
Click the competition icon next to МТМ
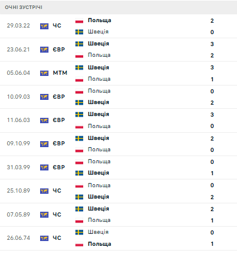(x=44, y=73)
